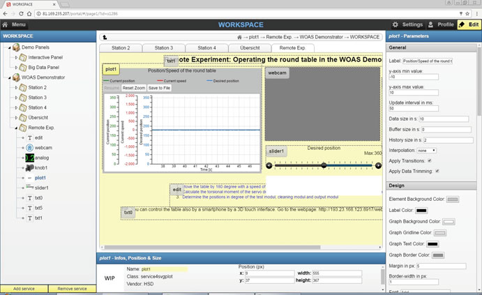The image size is (482, 295).
Task: Open the Profile user icon
Action: tap(430, 24)
